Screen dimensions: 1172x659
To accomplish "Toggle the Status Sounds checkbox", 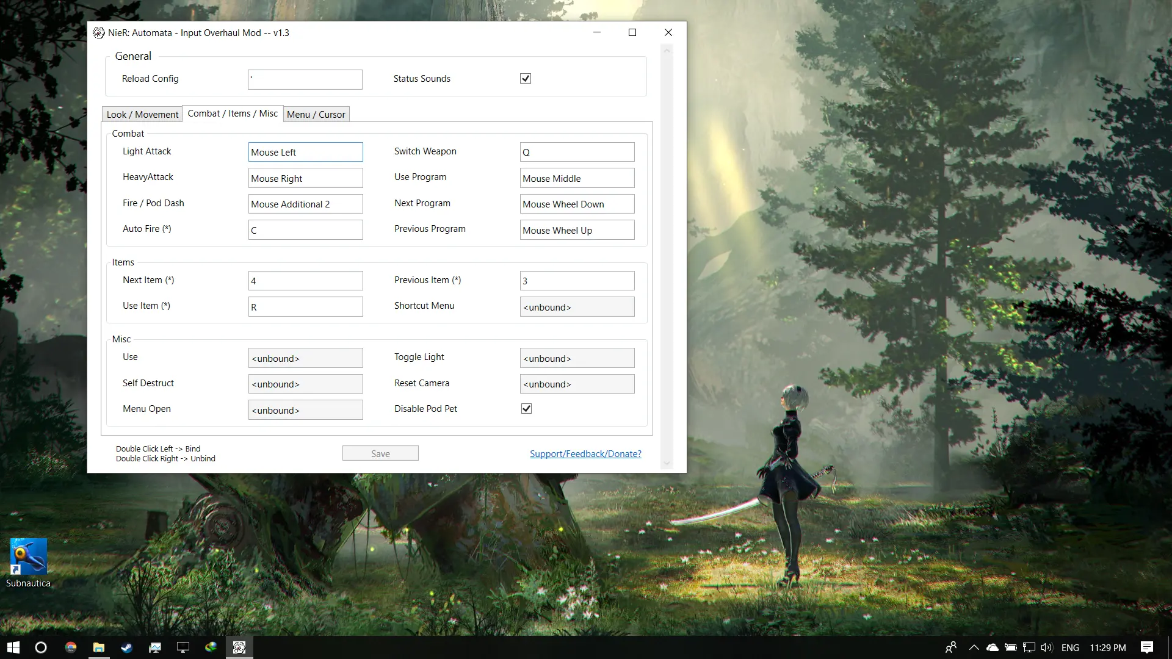I will point(526,78).
